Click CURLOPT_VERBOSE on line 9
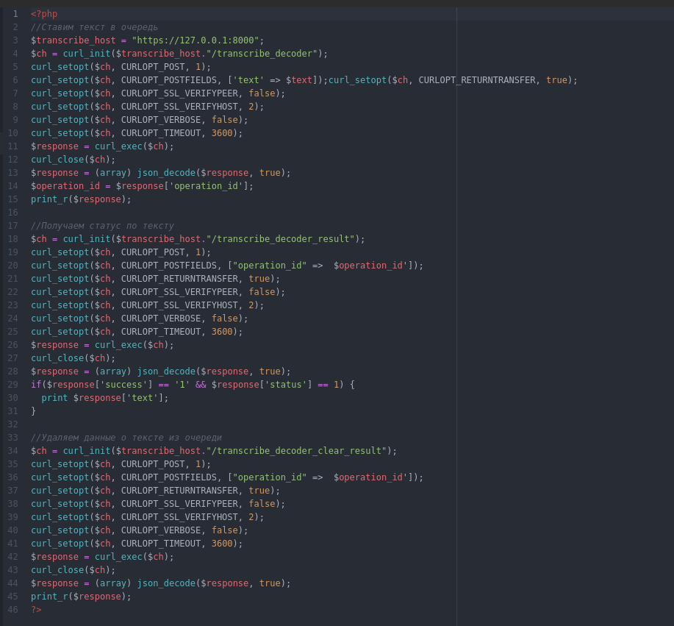The image size is (674, 626). point(161,120)
